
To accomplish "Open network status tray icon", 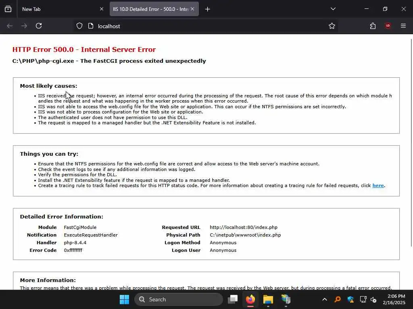I will coord(363,299).
